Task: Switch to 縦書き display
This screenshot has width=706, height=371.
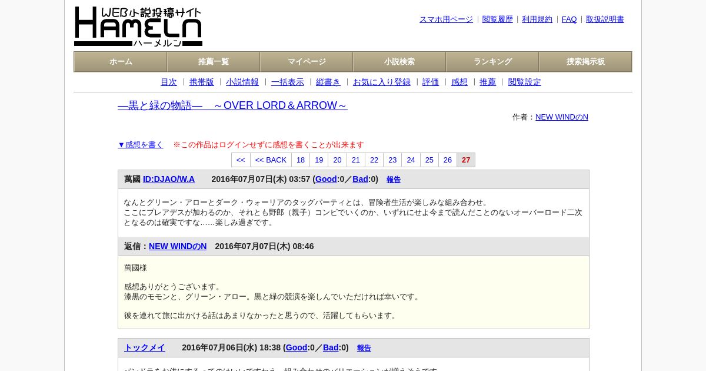Action: pyautogui.click(x=328, y=82)
